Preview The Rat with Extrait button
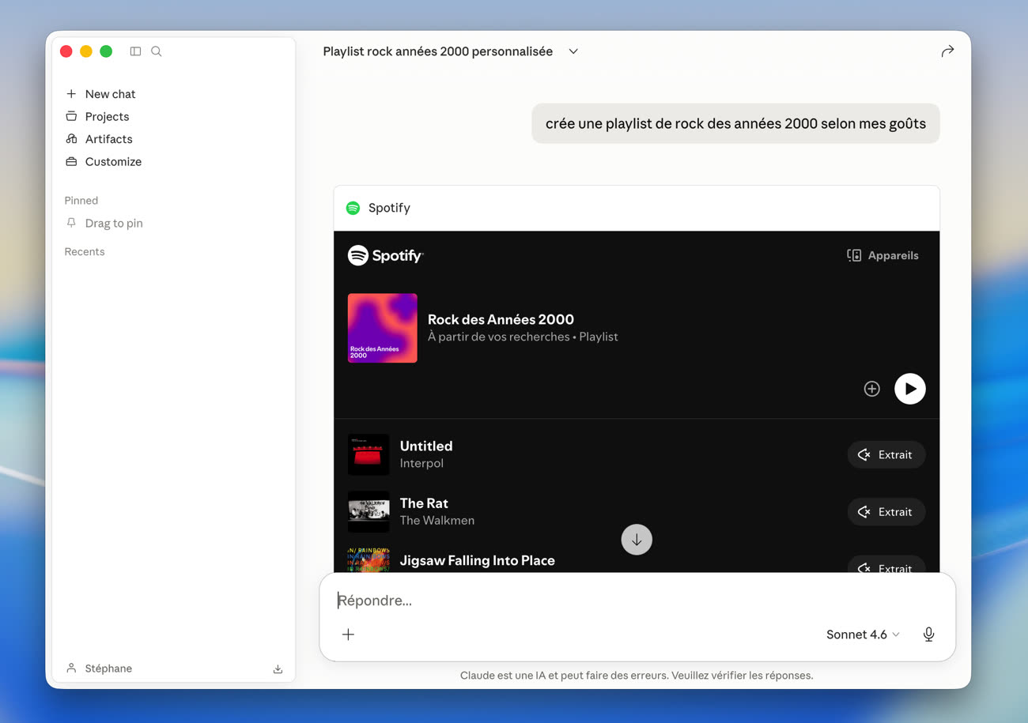This screenshot has height=723, width=1028. [886, 512]
